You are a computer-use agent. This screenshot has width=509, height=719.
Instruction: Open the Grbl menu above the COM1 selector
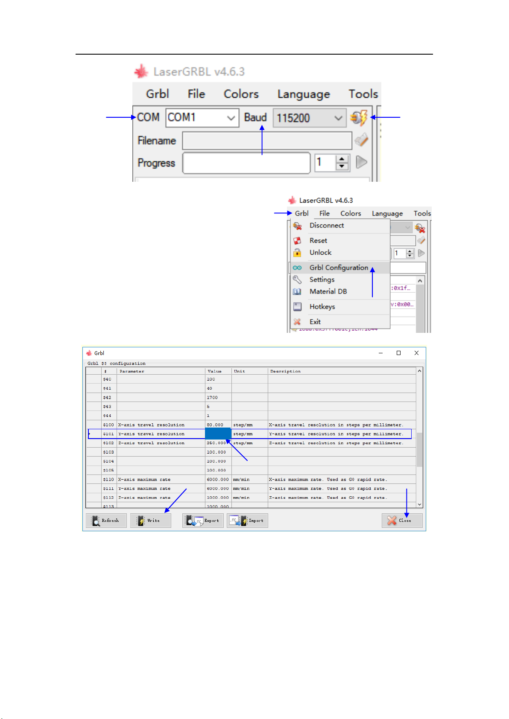pyautogui.click(x=158, y=94)
